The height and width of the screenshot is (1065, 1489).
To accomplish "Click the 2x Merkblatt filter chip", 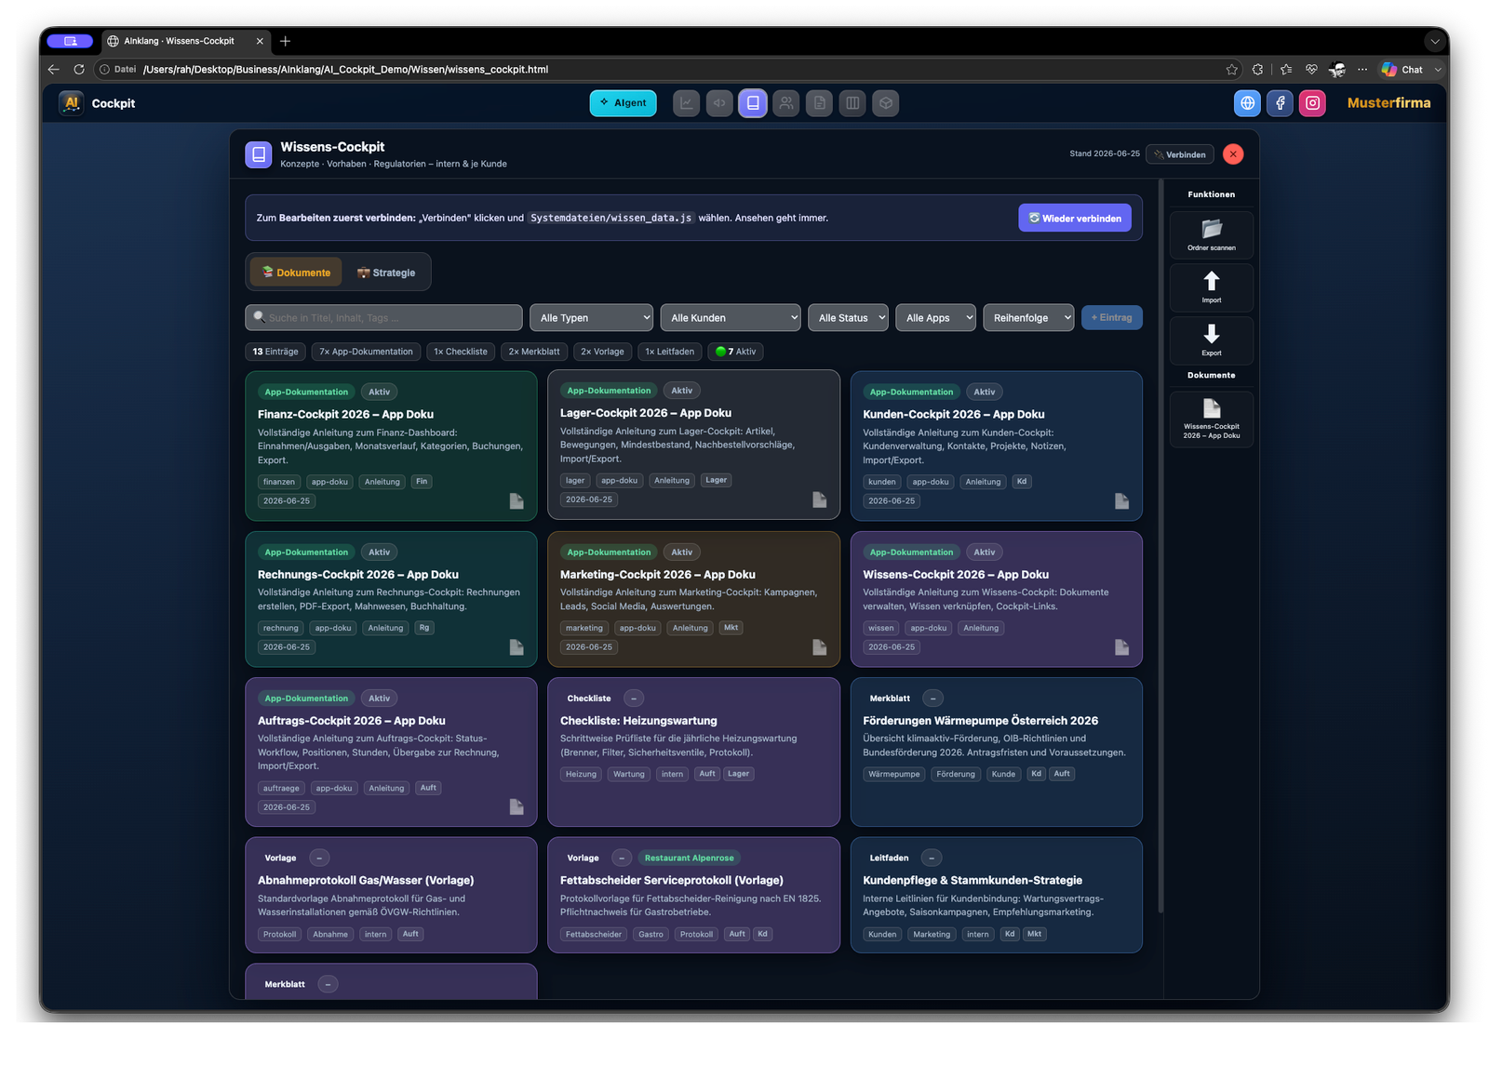I will (x=534, y=352).
